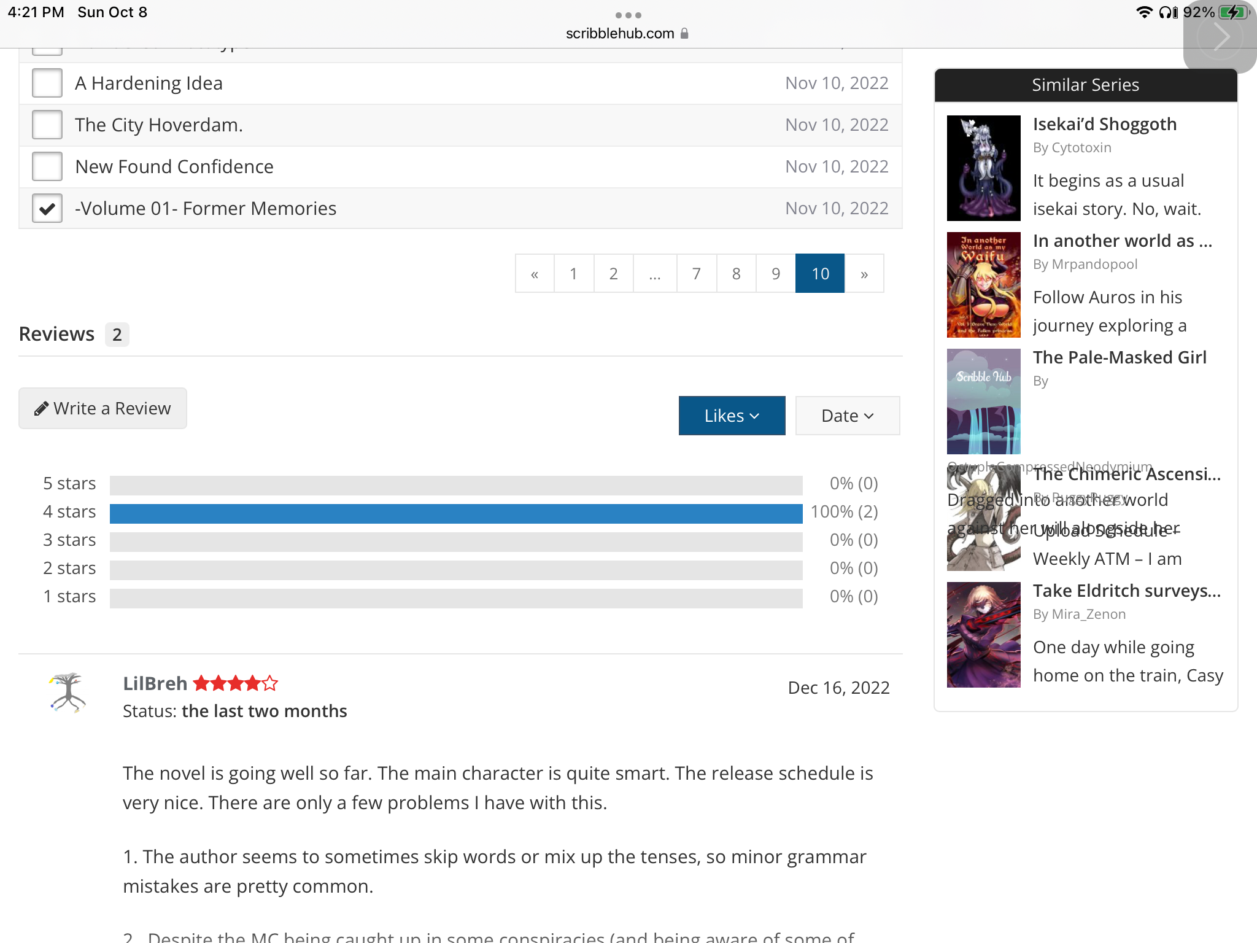The height and width of the screenshot is (943, 1257).
Task: Expand the pagination ellipsis pages
Action: pyautogui.click(x=654, y=274)
